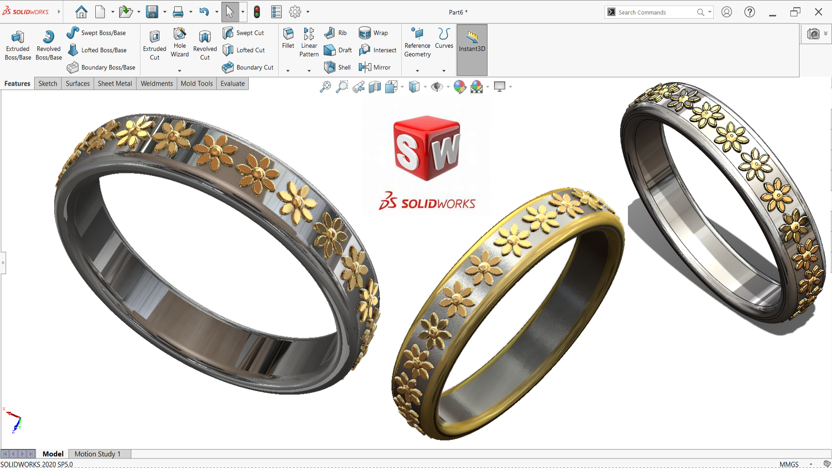Choose the Mirror feature
832x468 pixels.
click(375, 67)
